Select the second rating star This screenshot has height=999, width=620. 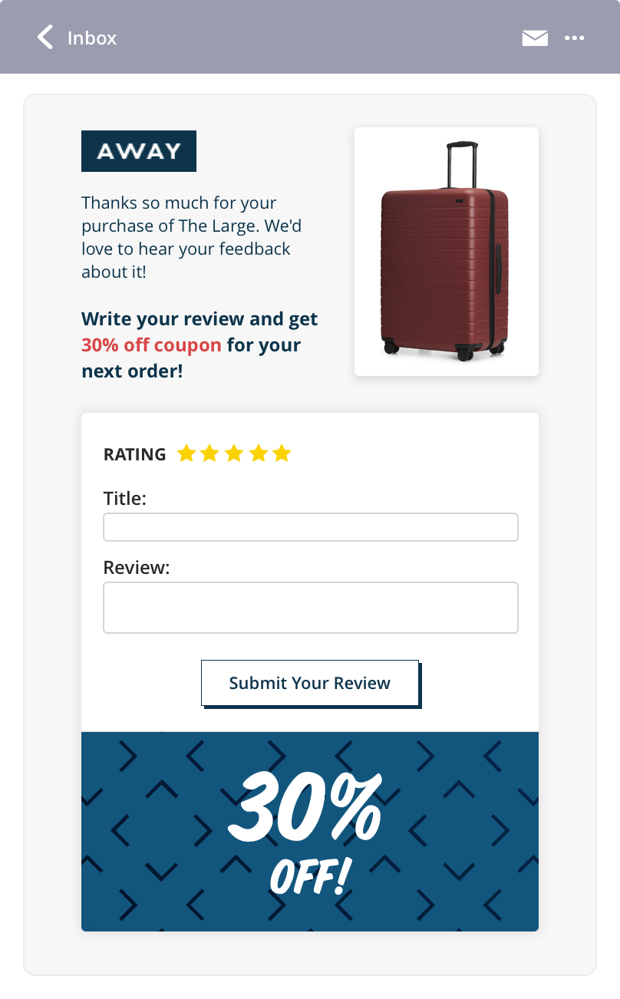(x=210, y=453)
